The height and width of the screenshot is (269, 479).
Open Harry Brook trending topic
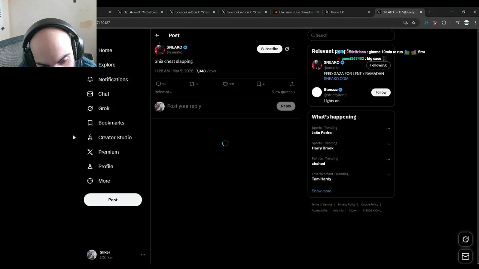[323, 148]
